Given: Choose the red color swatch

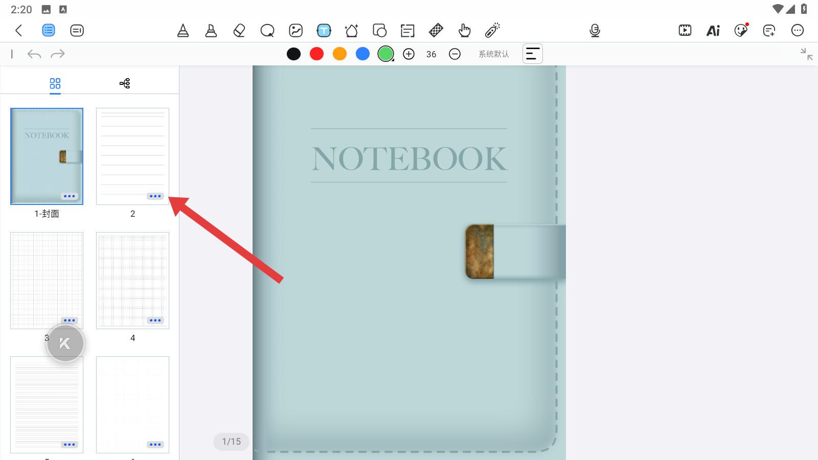Looking at the screenshot, I should (316, 54).
